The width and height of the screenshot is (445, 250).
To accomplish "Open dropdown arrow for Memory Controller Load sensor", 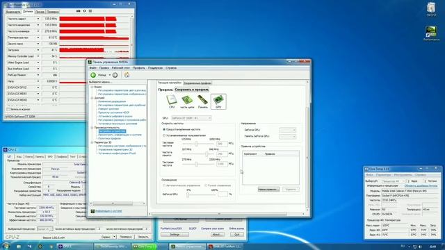I will pos(38,56).
